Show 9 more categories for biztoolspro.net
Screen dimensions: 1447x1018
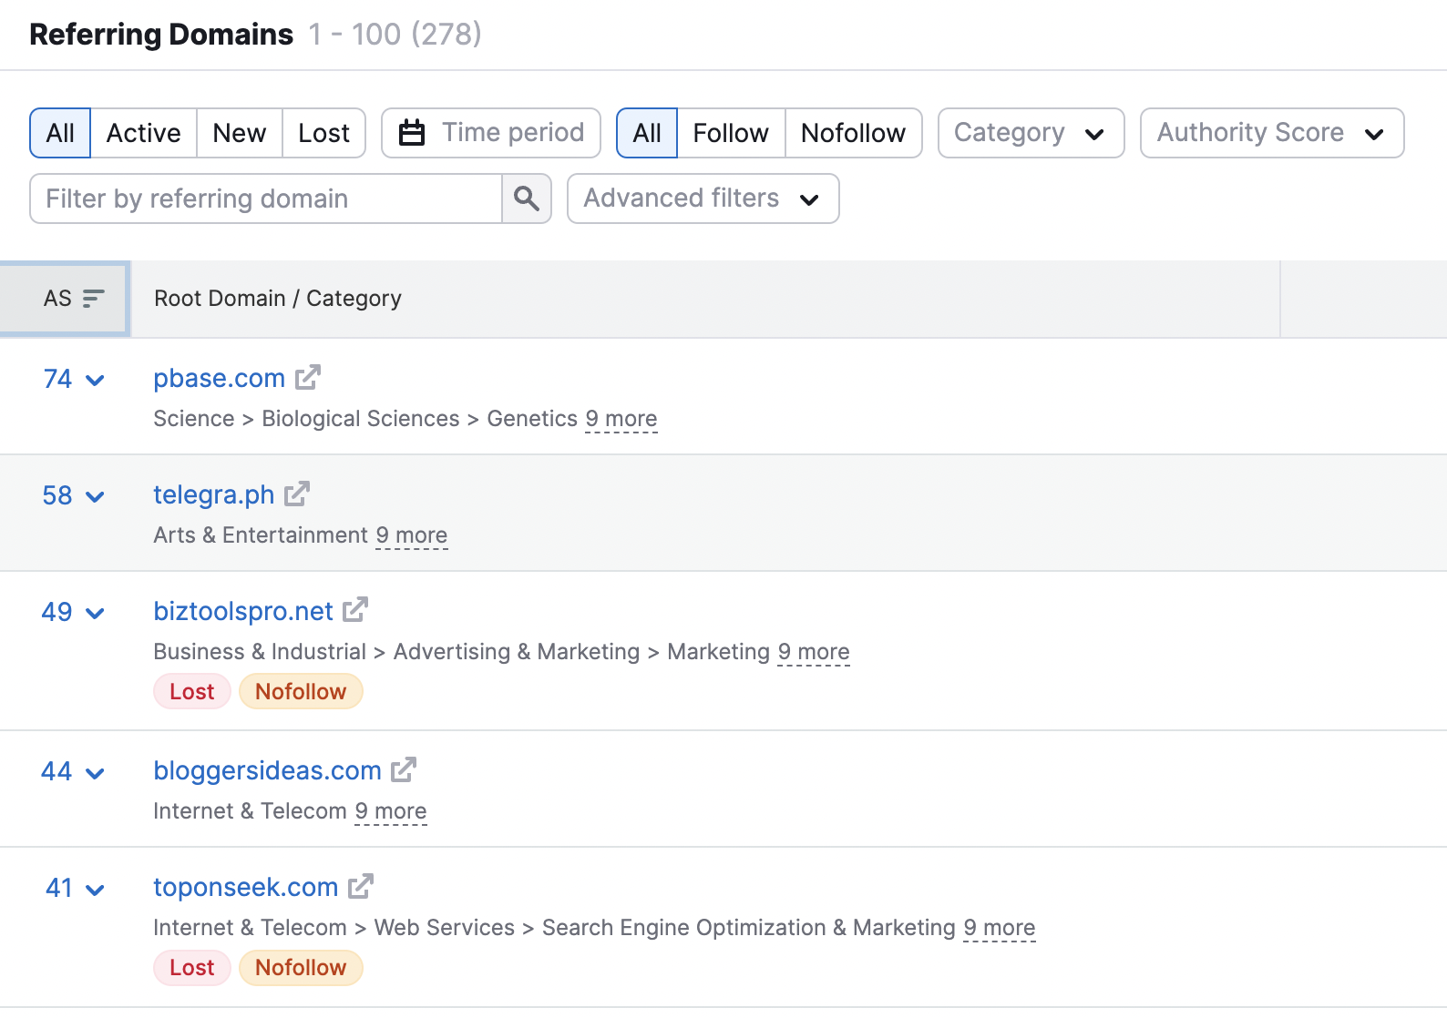coord(814,652)
